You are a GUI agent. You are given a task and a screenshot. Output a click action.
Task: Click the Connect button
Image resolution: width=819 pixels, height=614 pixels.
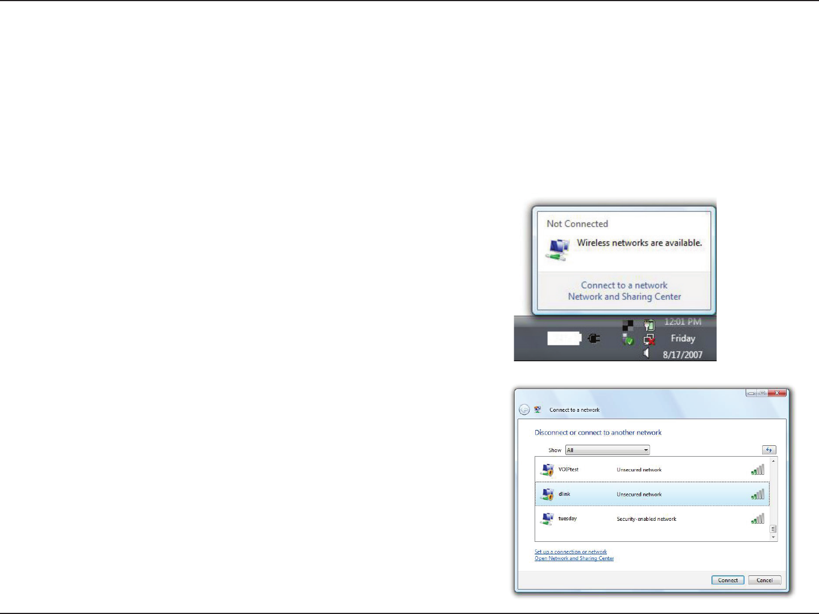728,580
